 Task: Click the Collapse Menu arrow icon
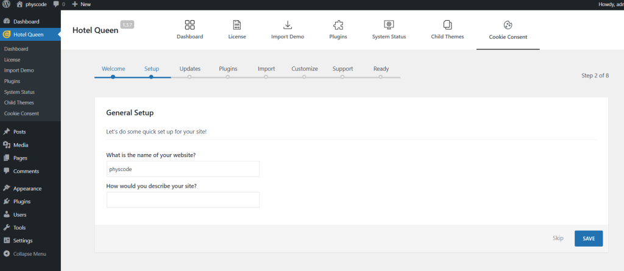(x=6, y=254)
